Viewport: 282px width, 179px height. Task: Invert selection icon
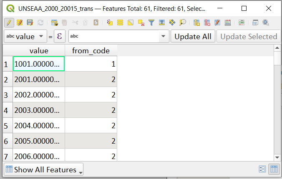coord(131,22)
